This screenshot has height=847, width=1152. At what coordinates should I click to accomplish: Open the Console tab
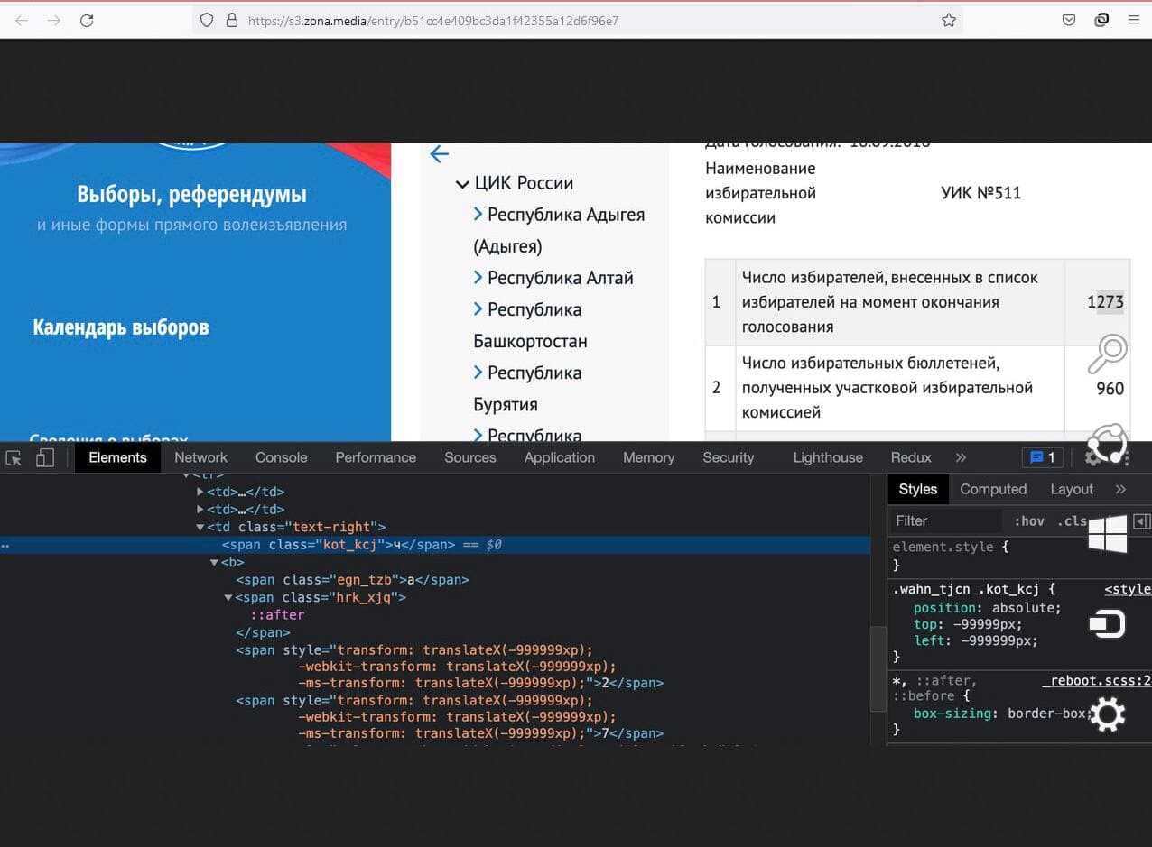point(281,457)
